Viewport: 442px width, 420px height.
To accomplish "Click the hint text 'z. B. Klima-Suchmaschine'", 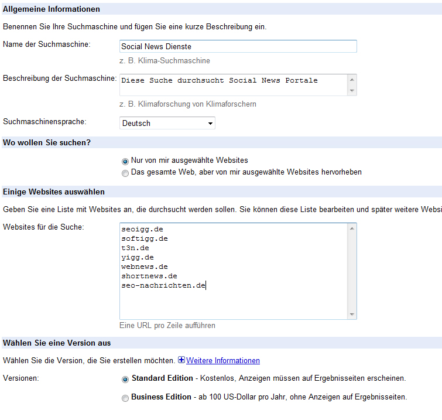I will click(165, 61).
